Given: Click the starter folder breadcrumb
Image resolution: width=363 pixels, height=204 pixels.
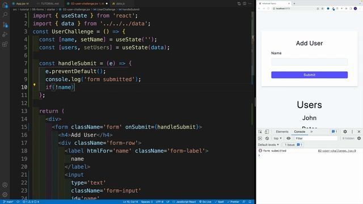Looking at the screenshot, I should 51,10.
